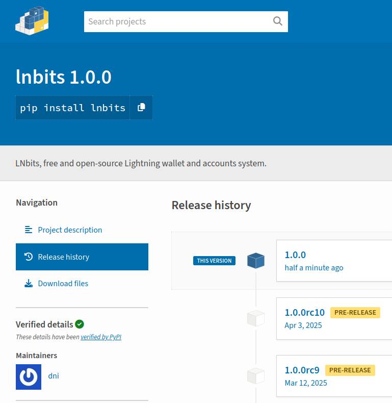Click the PRE-RELEASE badge on 1.0.0rc9
This screenshot has width=392, height=403.
pos(350,370)
